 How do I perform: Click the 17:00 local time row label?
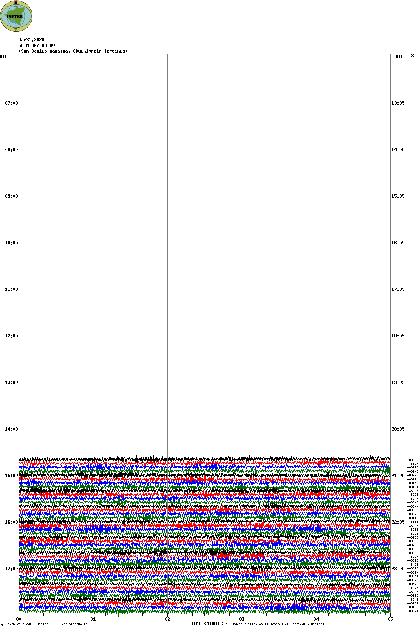click(11, 569)
